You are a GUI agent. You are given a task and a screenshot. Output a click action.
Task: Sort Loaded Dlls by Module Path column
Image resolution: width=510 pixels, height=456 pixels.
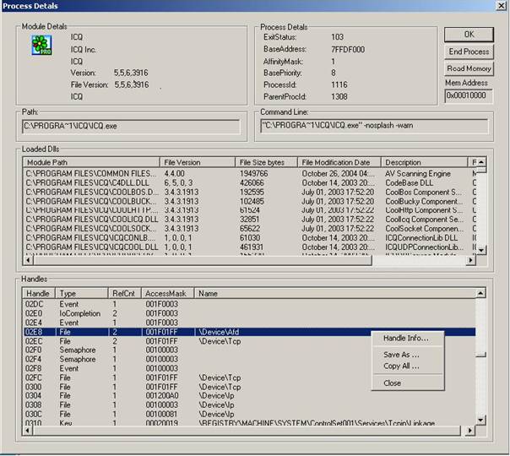pos(91,162)
